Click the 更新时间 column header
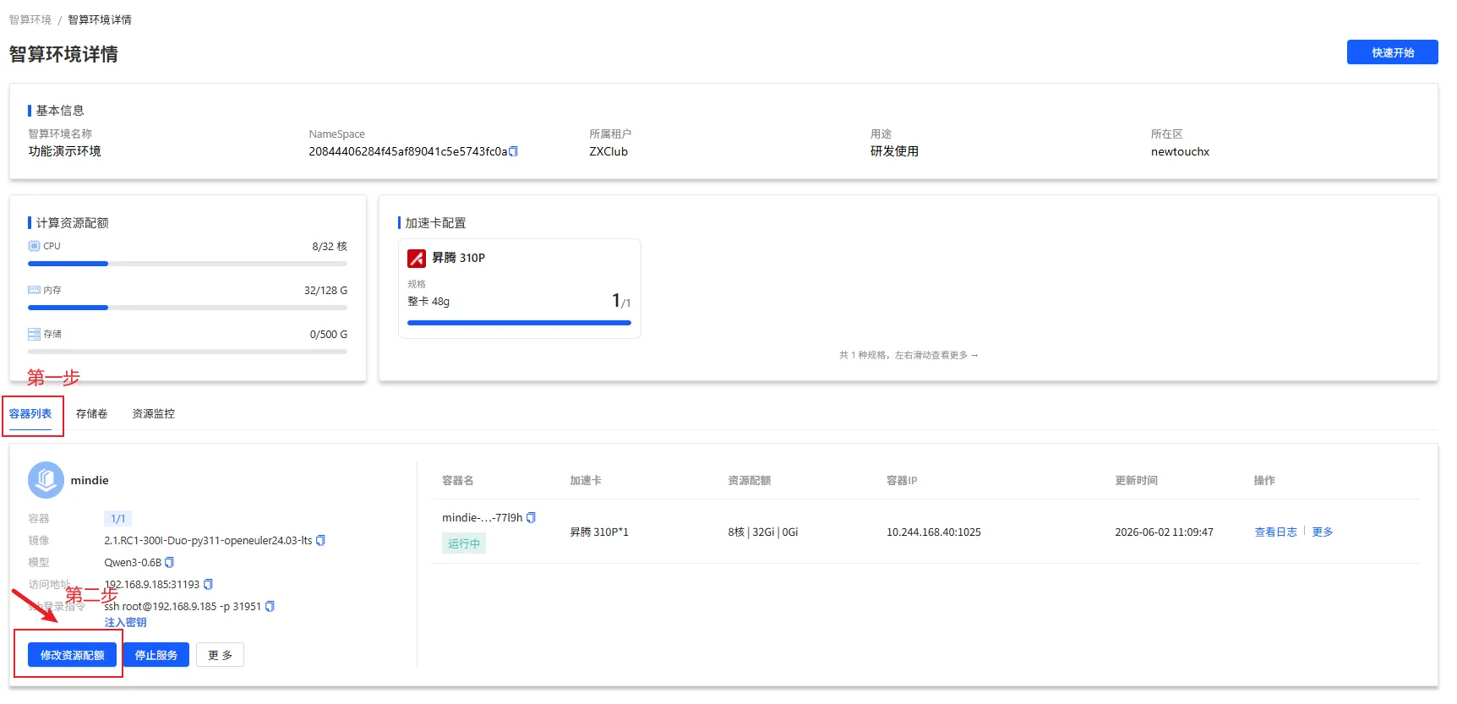 [x=1136, y=480]
